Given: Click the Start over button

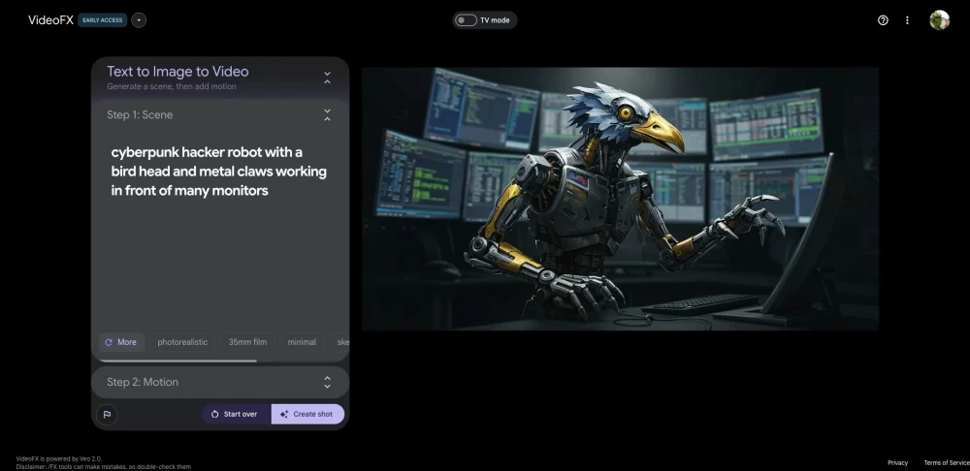Looking at the screenshot, I should coord(235,414).
